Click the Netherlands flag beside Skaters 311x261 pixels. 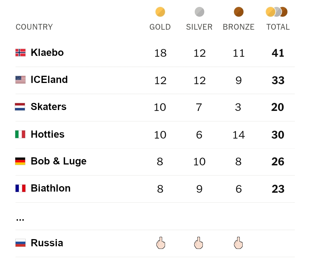click(20, 107)
